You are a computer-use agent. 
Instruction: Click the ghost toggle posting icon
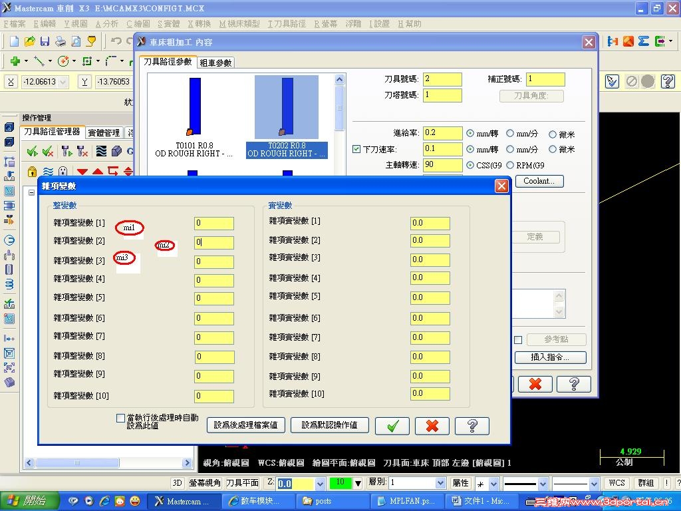(63, 171)
